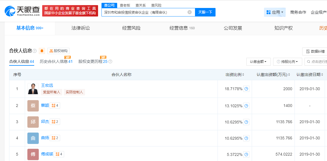Click the equity structure badge next to 傅成斌
Image resolution: width=327 pixels, height=161 pixels.
(59, 154)
